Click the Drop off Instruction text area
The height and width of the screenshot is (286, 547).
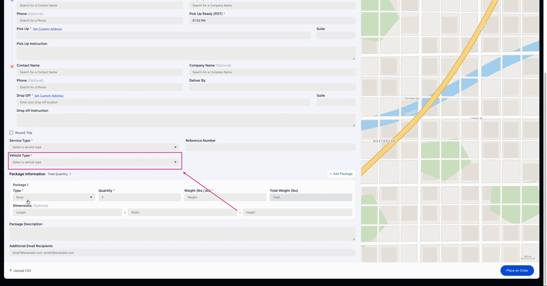coord(186,120)
